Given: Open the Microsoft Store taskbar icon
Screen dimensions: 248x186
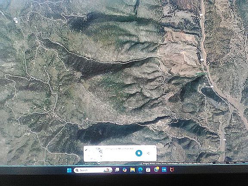Looking at the screenshot, I should (148, 170).
